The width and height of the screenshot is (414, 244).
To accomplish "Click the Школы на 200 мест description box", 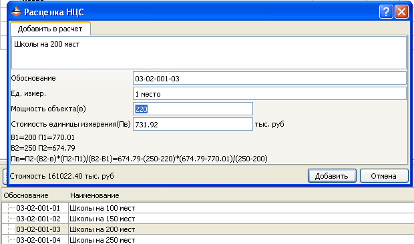I will [x=209, y=53].
